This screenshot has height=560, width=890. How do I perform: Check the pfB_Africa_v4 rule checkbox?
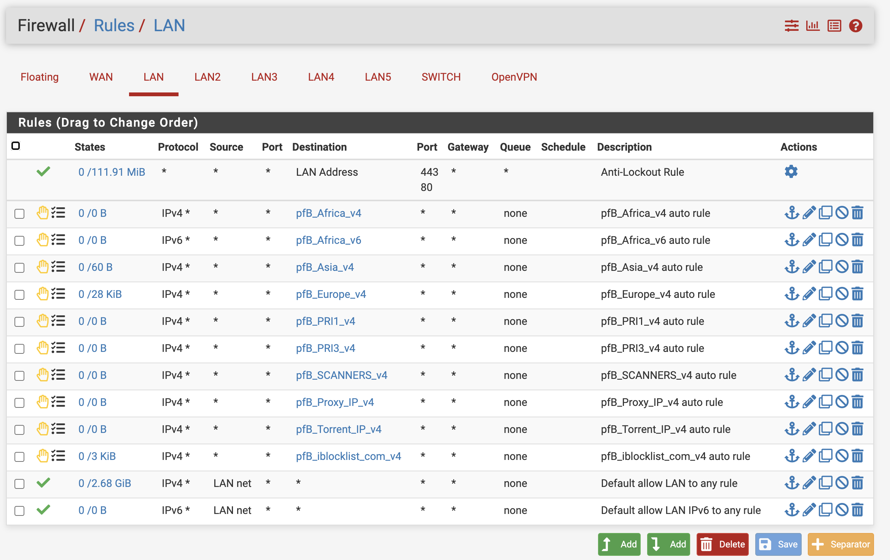(19, 214)
